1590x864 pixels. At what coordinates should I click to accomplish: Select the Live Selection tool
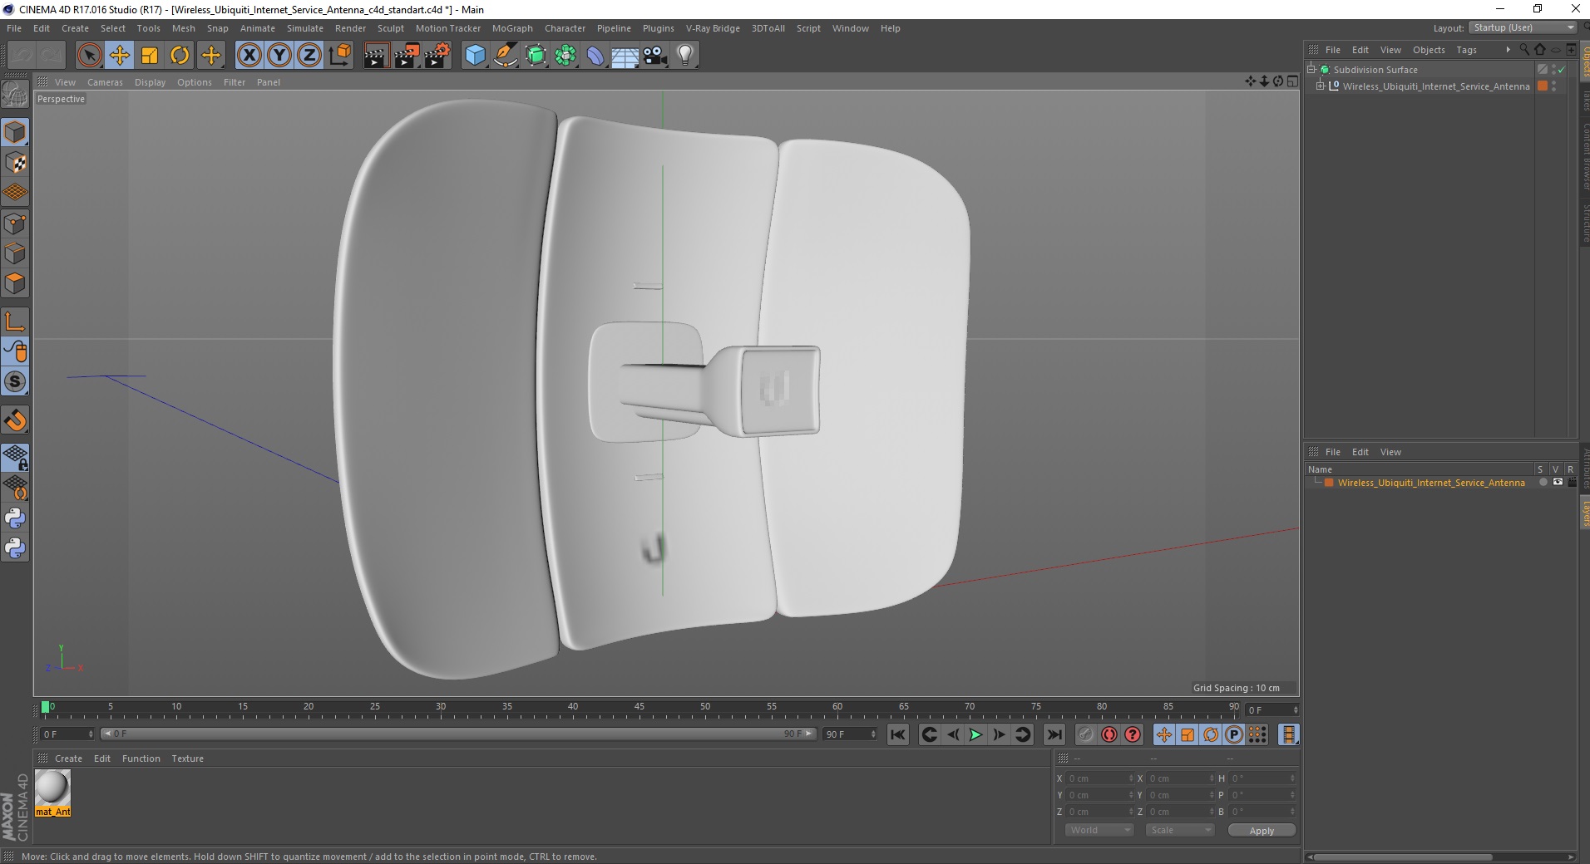[x=89, y=56]
